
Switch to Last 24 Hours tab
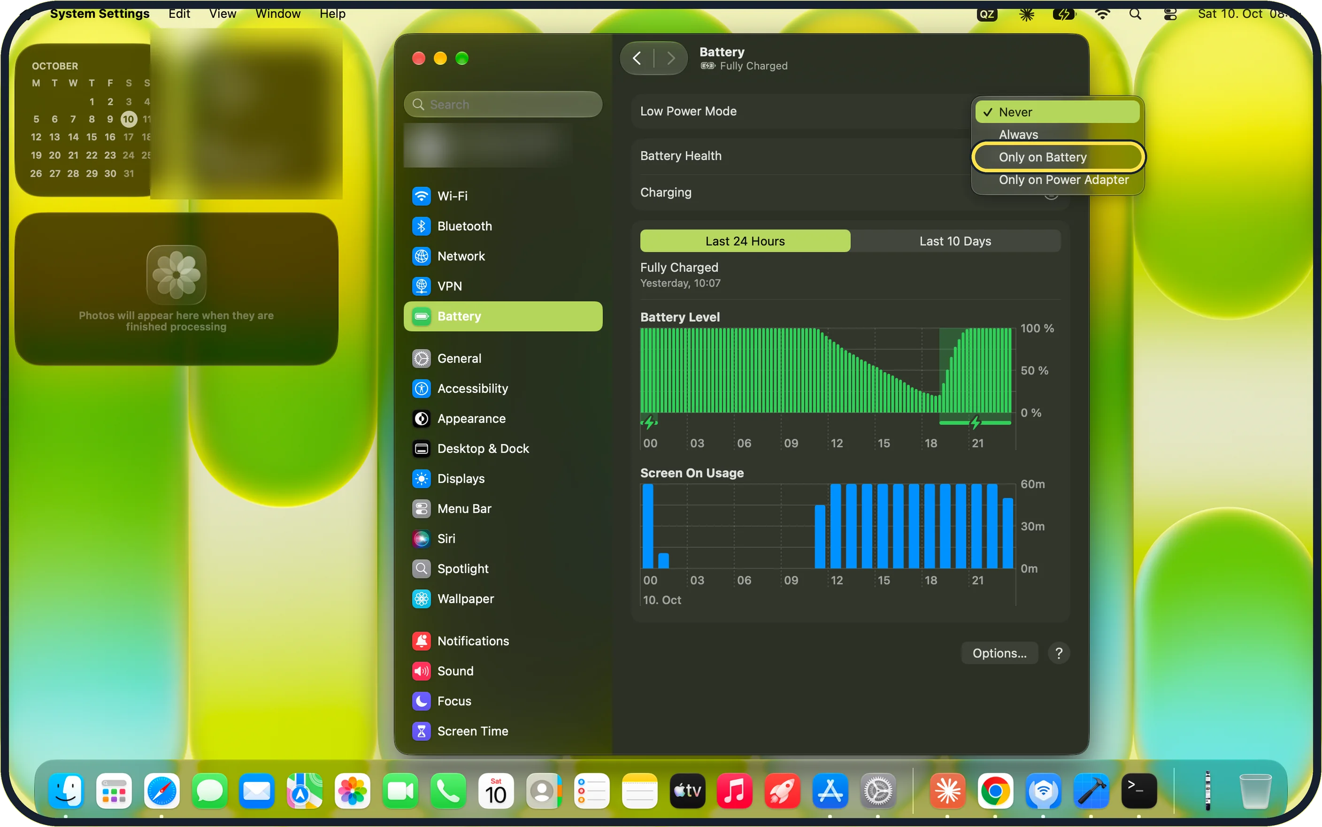(x=745, y=241)
